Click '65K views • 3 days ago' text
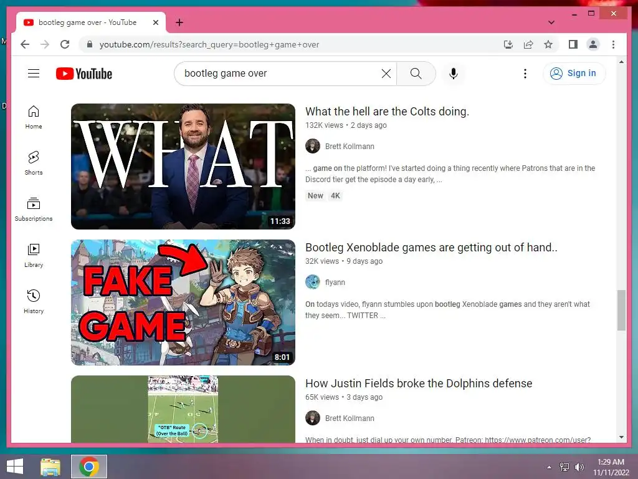The width and height of the screenshot is (638, 479). coord(344,397)
